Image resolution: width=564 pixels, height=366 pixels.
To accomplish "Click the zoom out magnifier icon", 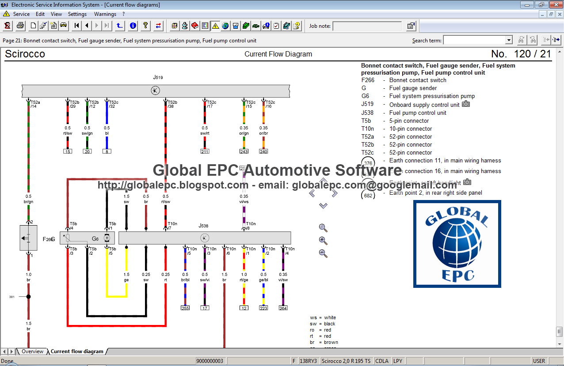I will click(x=323, y=253).
